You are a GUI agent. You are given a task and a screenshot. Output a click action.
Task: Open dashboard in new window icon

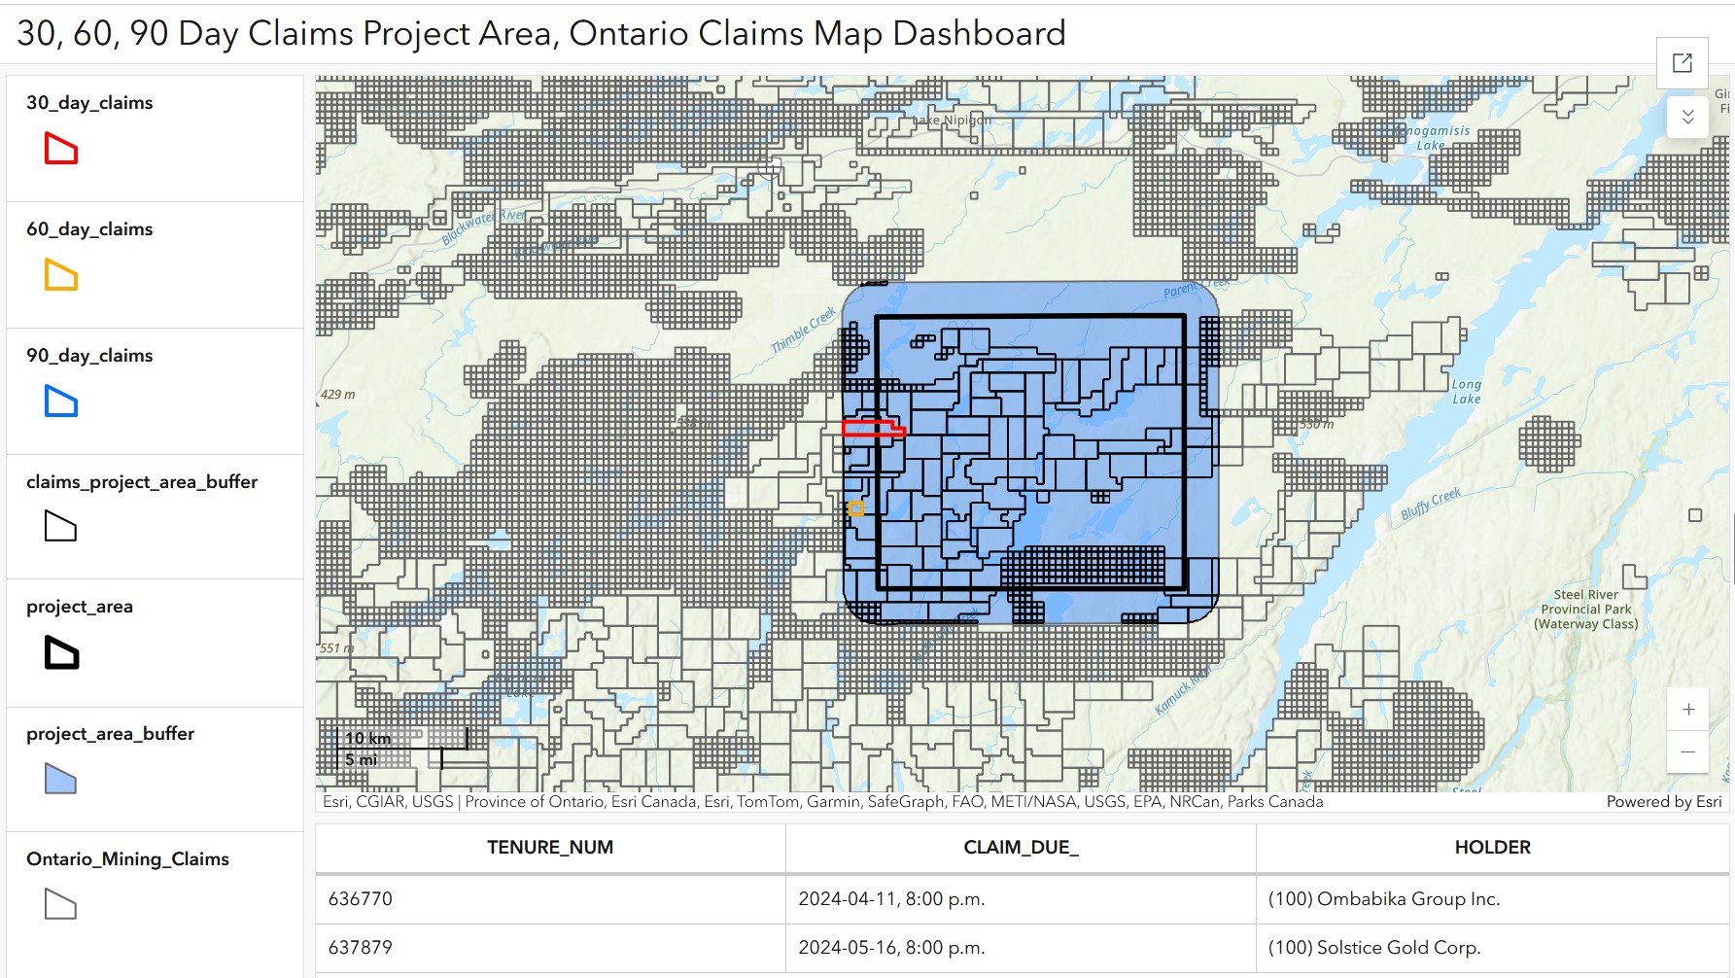coord(1682,63)
